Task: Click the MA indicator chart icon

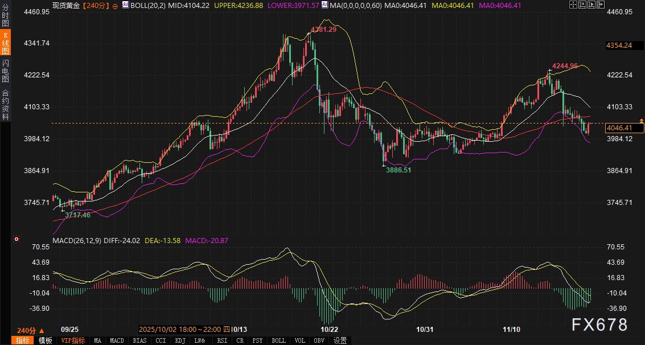Action: pyautogui.click(x=324, y=5)
